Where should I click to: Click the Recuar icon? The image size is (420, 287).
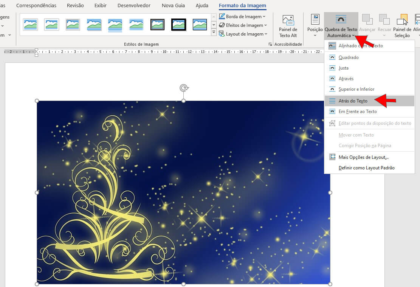(x=384, y=20)
